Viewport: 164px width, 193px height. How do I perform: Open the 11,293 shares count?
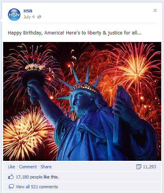(149, 167)
